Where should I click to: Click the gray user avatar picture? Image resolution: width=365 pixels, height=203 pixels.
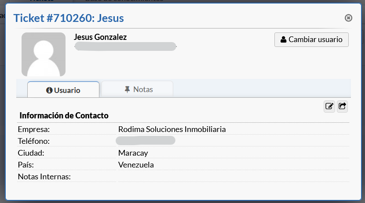(44, 54)
